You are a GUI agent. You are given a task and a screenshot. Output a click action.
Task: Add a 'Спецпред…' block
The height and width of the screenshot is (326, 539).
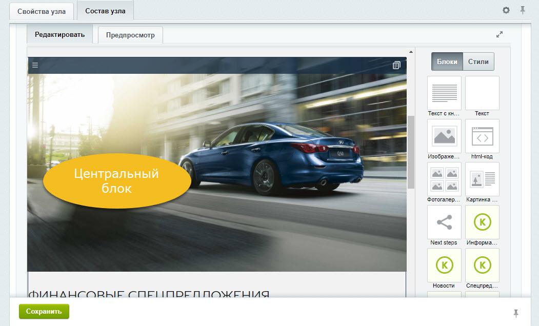click(482, 265)
